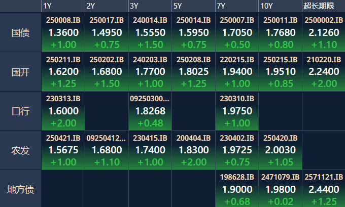Click the 农发 row label
345x207 pixels.
click(x=20, y=150)
